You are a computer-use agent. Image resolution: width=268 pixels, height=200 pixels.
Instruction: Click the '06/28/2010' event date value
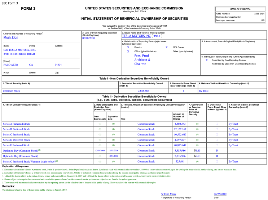[88, 38]
